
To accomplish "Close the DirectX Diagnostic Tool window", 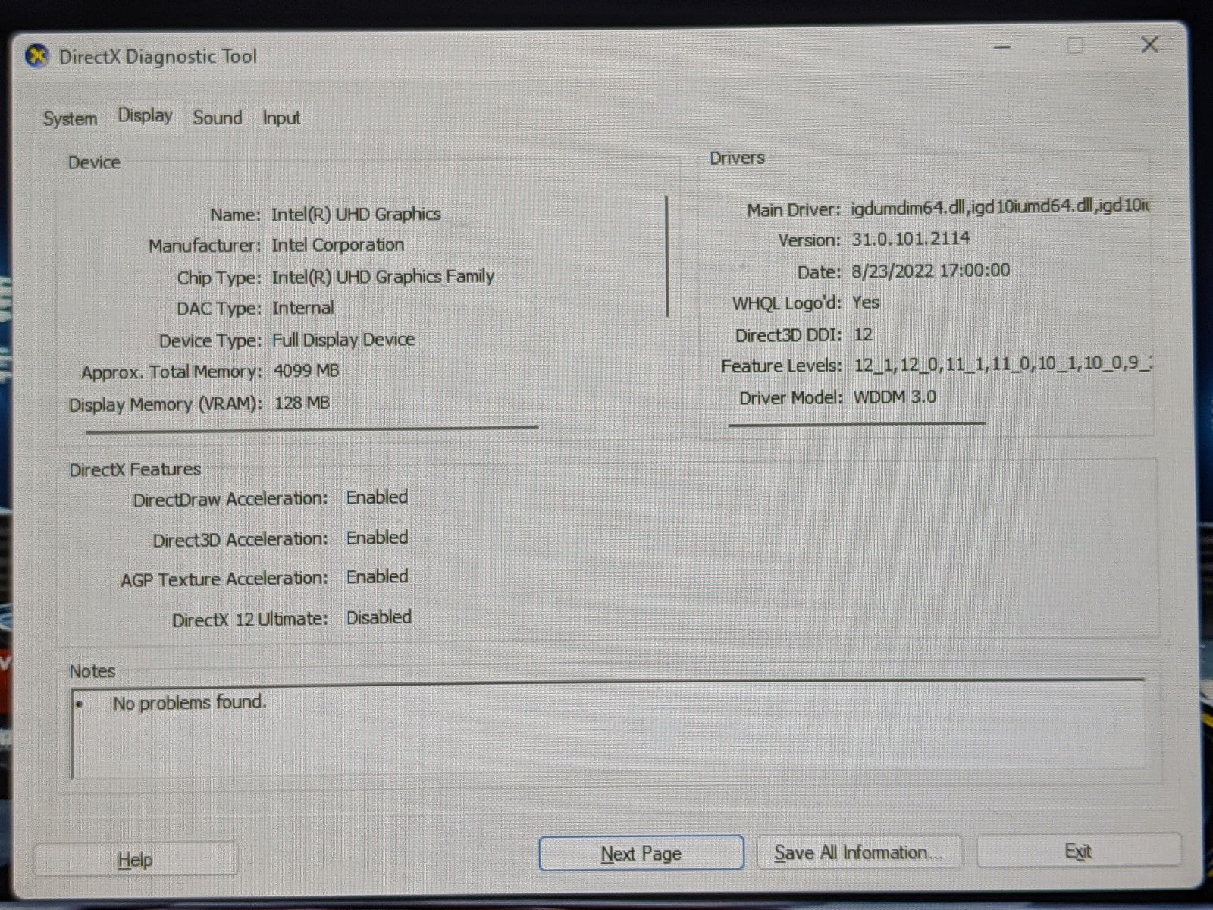I will [1149, 45].
